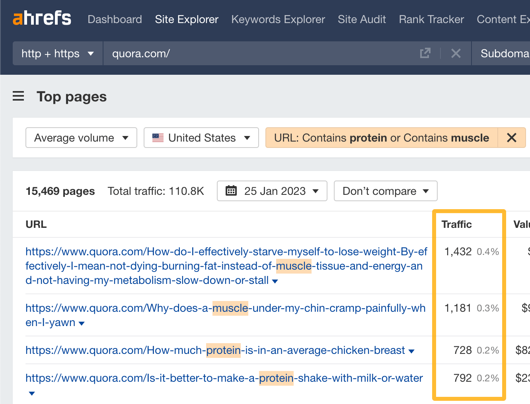This screenshot has height=404, width=530.
Task: Open quora.com in a new tab via external link icon
Action: tap(425, 53)
